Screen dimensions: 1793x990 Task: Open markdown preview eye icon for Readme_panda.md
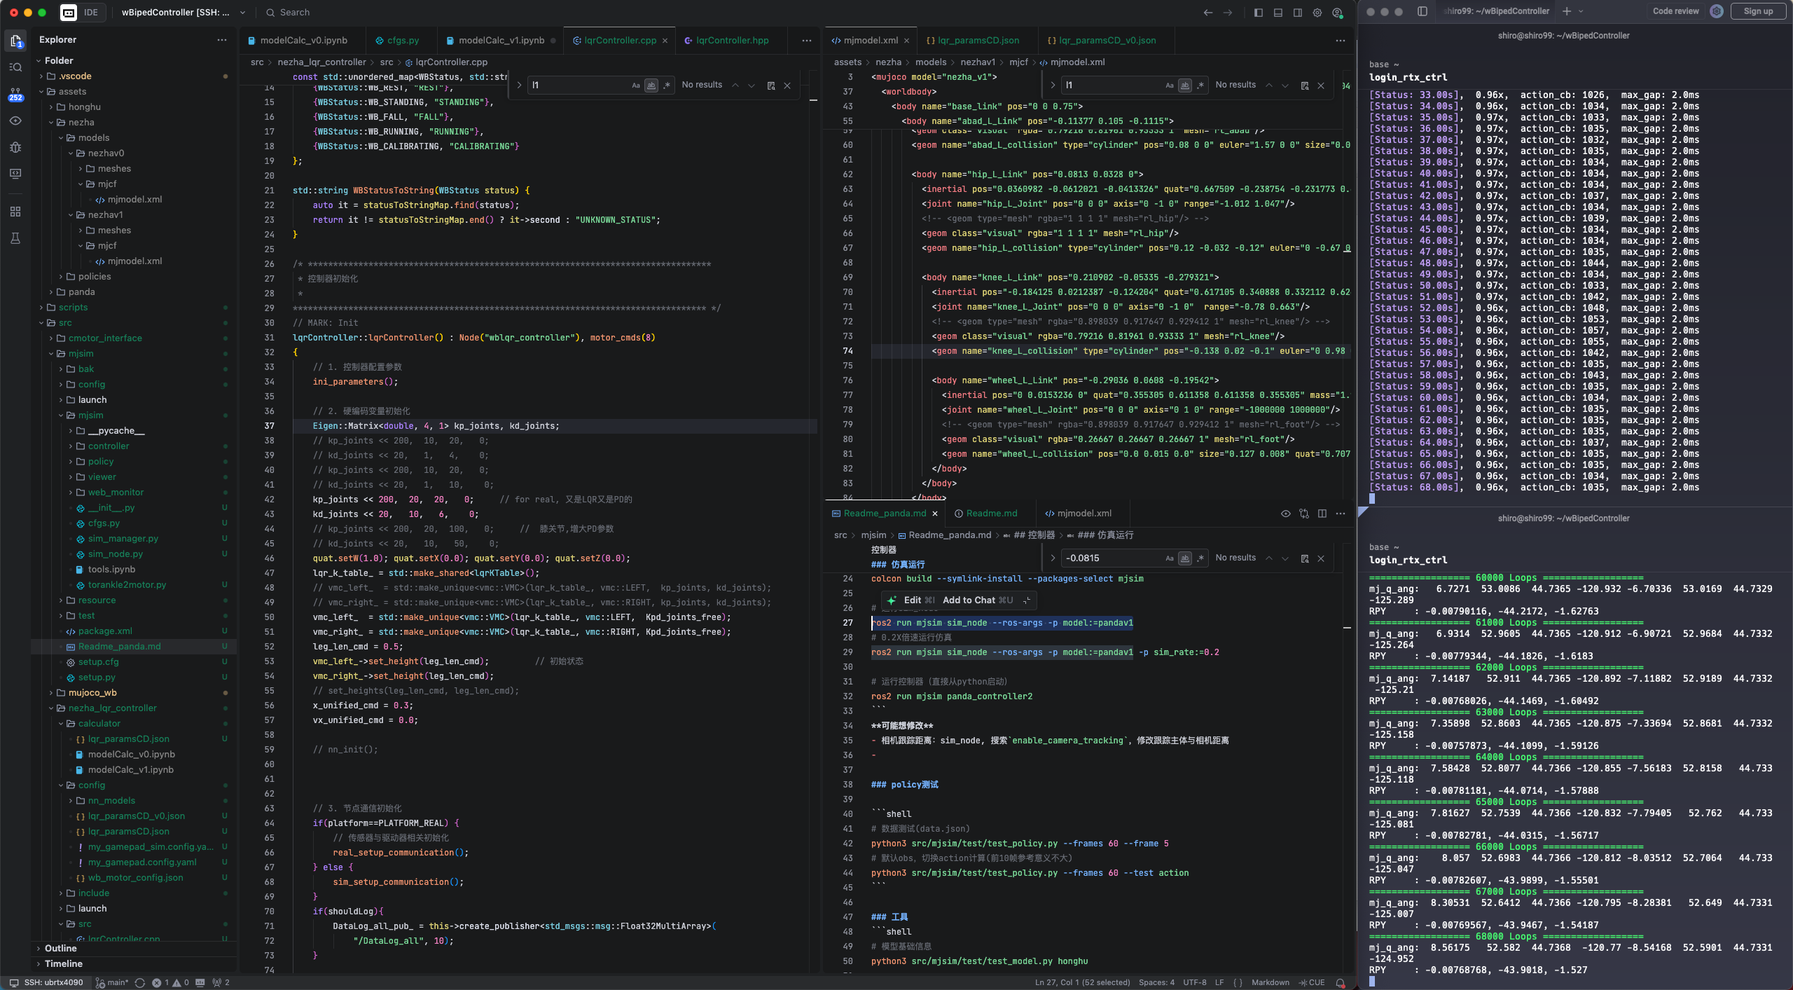pos(1285,514)
